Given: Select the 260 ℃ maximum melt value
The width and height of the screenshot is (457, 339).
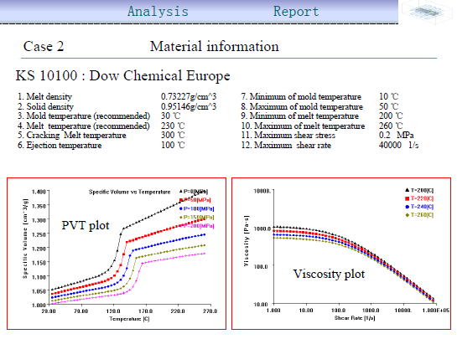Looking at the screenshot, I should coord(391,126).
